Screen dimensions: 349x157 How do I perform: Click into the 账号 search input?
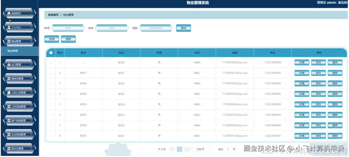click(68, 28)
